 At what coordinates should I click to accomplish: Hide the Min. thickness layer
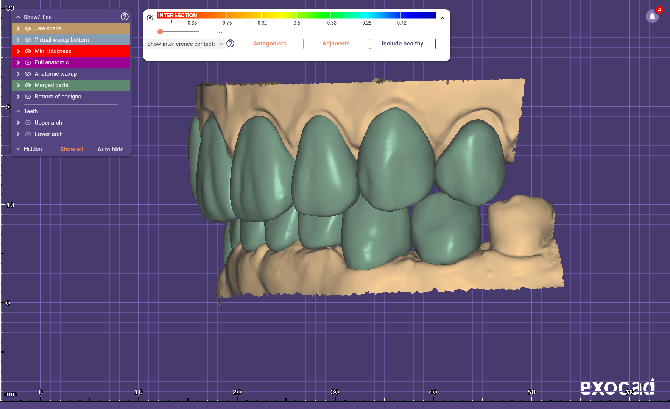pyautogui.click(x=28, y=51)
